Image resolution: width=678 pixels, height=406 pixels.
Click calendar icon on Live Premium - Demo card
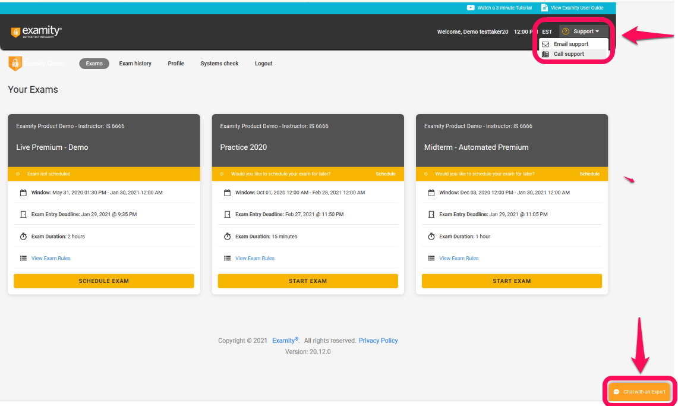(x=23, y=193)
